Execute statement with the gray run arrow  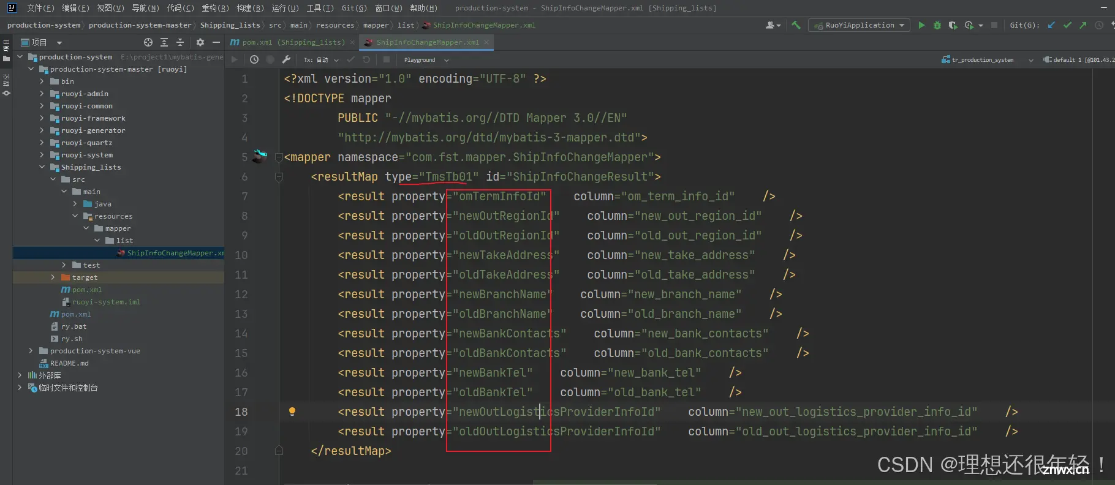click(235, 59)
